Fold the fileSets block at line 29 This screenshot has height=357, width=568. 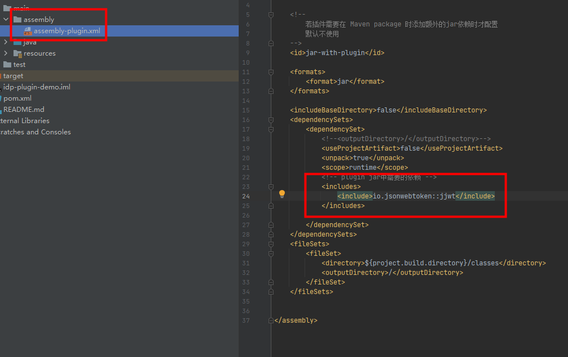pos(271,244)
